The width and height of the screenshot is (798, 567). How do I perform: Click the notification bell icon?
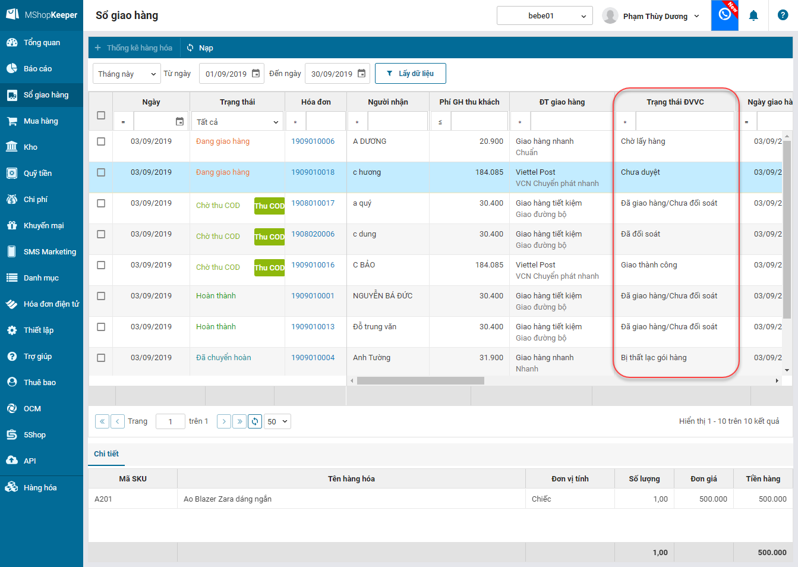coord(753,15)
